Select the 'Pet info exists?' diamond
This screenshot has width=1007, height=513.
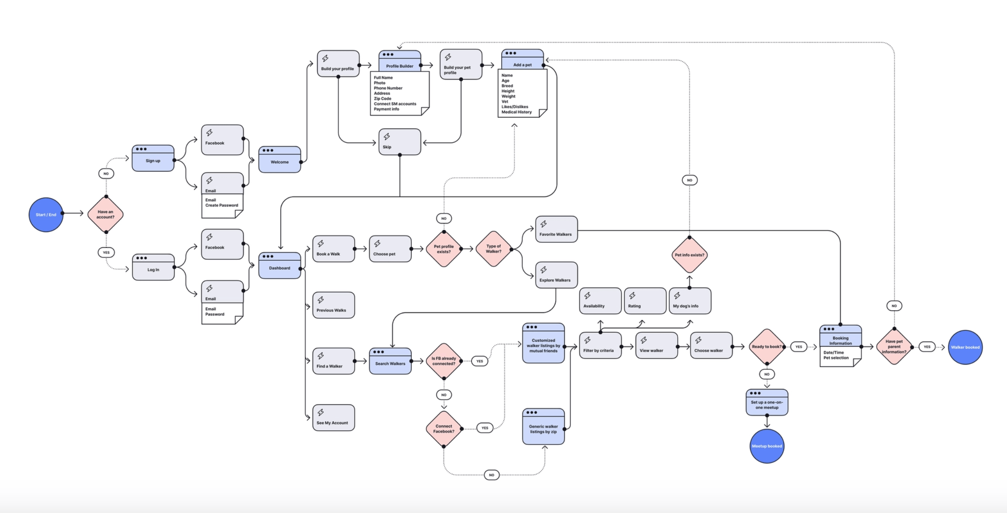[689, 255]
